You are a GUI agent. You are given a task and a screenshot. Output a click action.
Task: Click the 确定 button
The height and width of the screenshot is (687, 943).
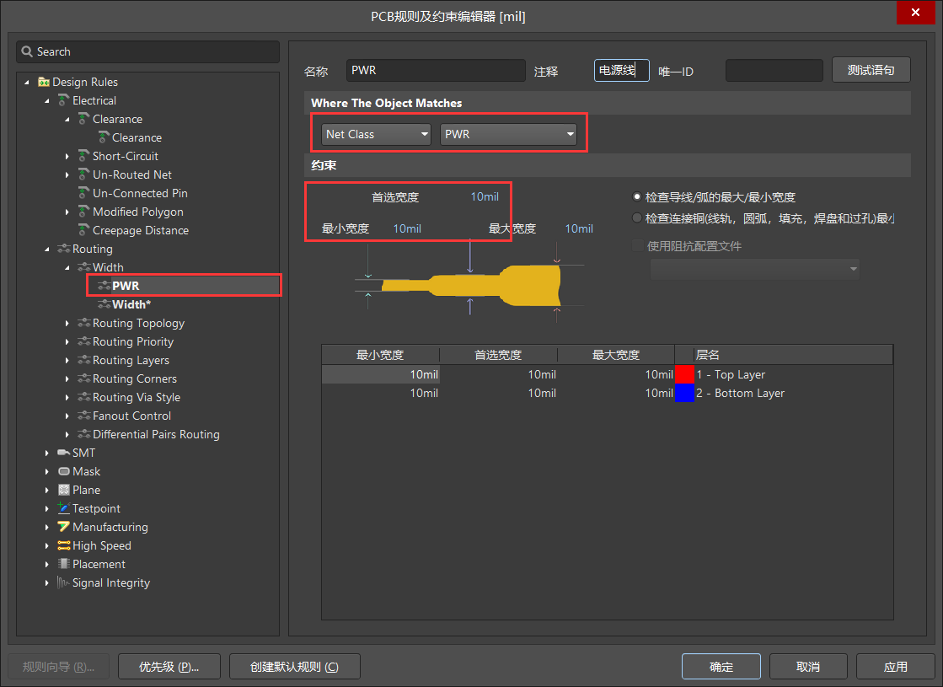[721, 667]
